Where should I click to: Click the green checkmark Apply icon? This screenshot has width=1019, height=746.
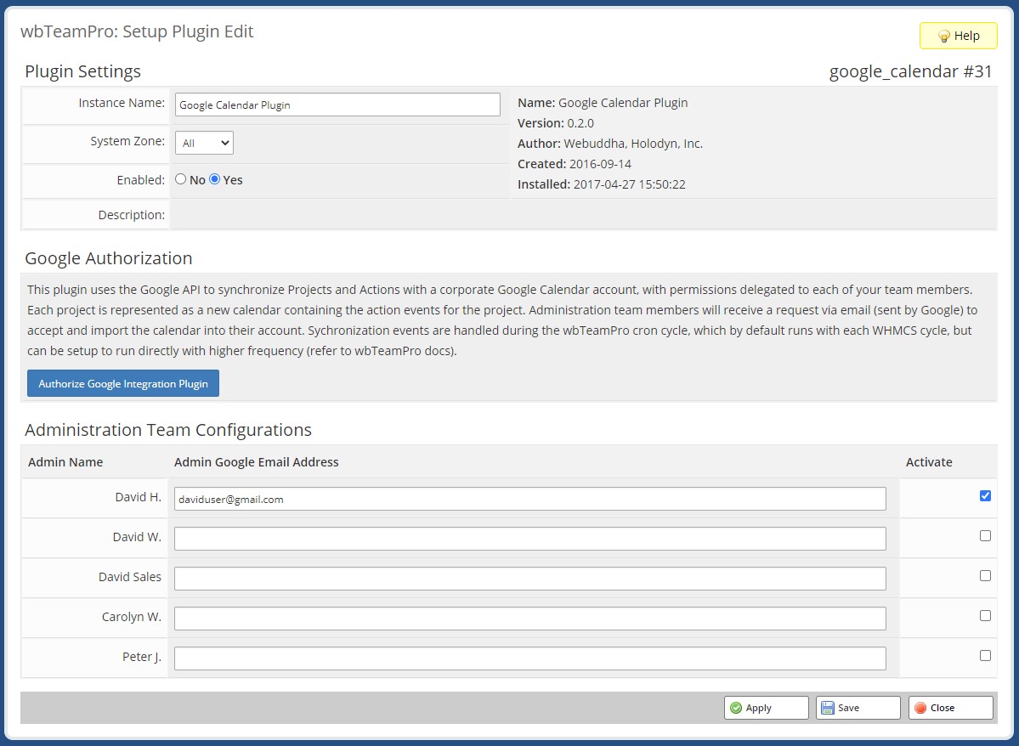tap(739, 707)
